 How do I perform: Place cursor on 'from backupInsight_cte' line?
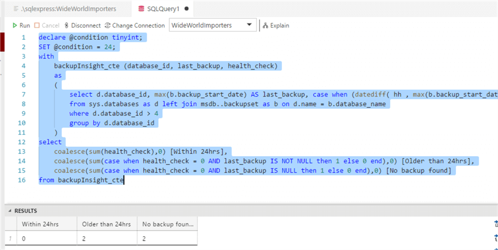tap(81, 180)
